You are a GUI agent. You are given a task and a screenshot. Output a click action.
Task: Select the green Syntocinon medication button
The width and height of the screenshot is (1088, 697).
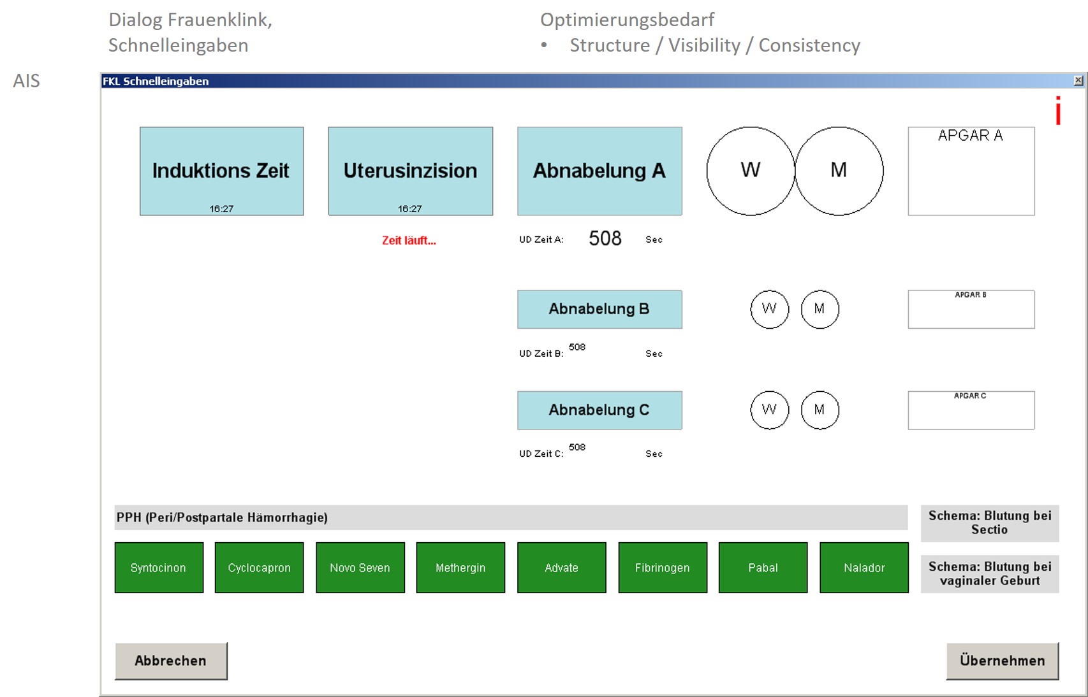(159, 568)
